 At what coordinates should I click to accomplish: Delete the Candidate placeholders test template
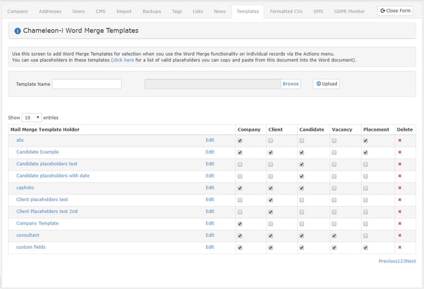(x=400, y=164)
